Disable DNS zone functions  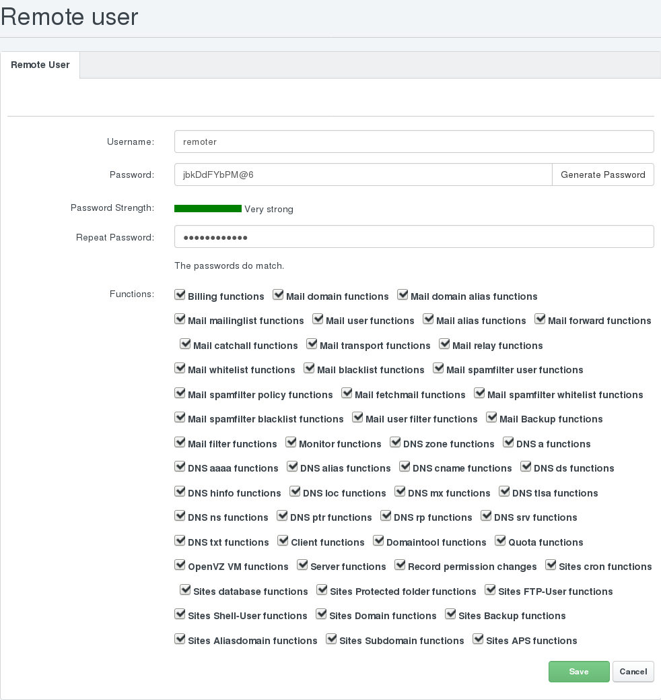[x=395, y=442]
